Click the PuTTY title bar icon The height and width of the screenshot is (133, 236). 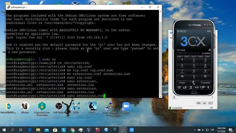(x=8, y=7)
